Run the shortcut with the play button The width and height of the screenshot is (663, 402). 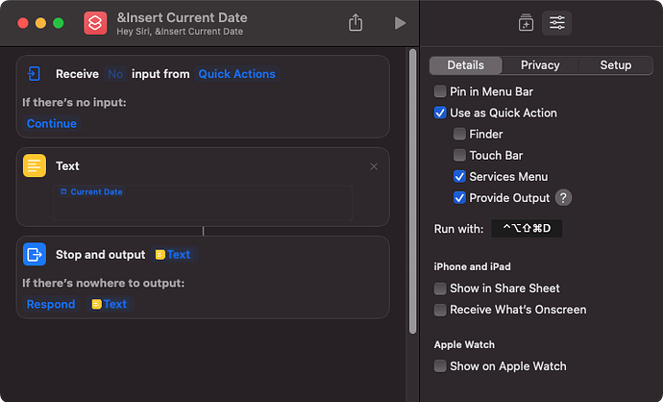(x=400, y=23)
